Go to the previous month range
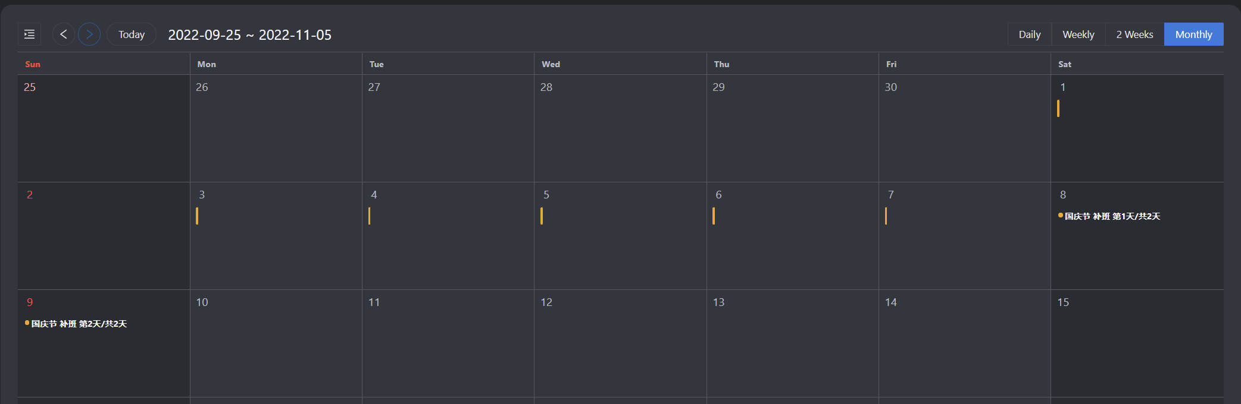Viewport: 1241px width, 404px height. click(x=64, y=34)
